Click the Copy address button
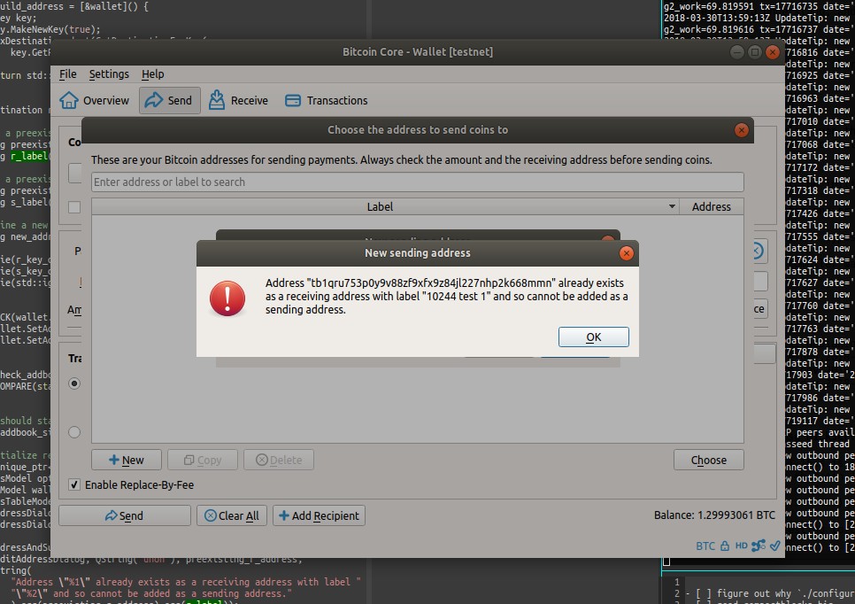 tap(203, 460)
